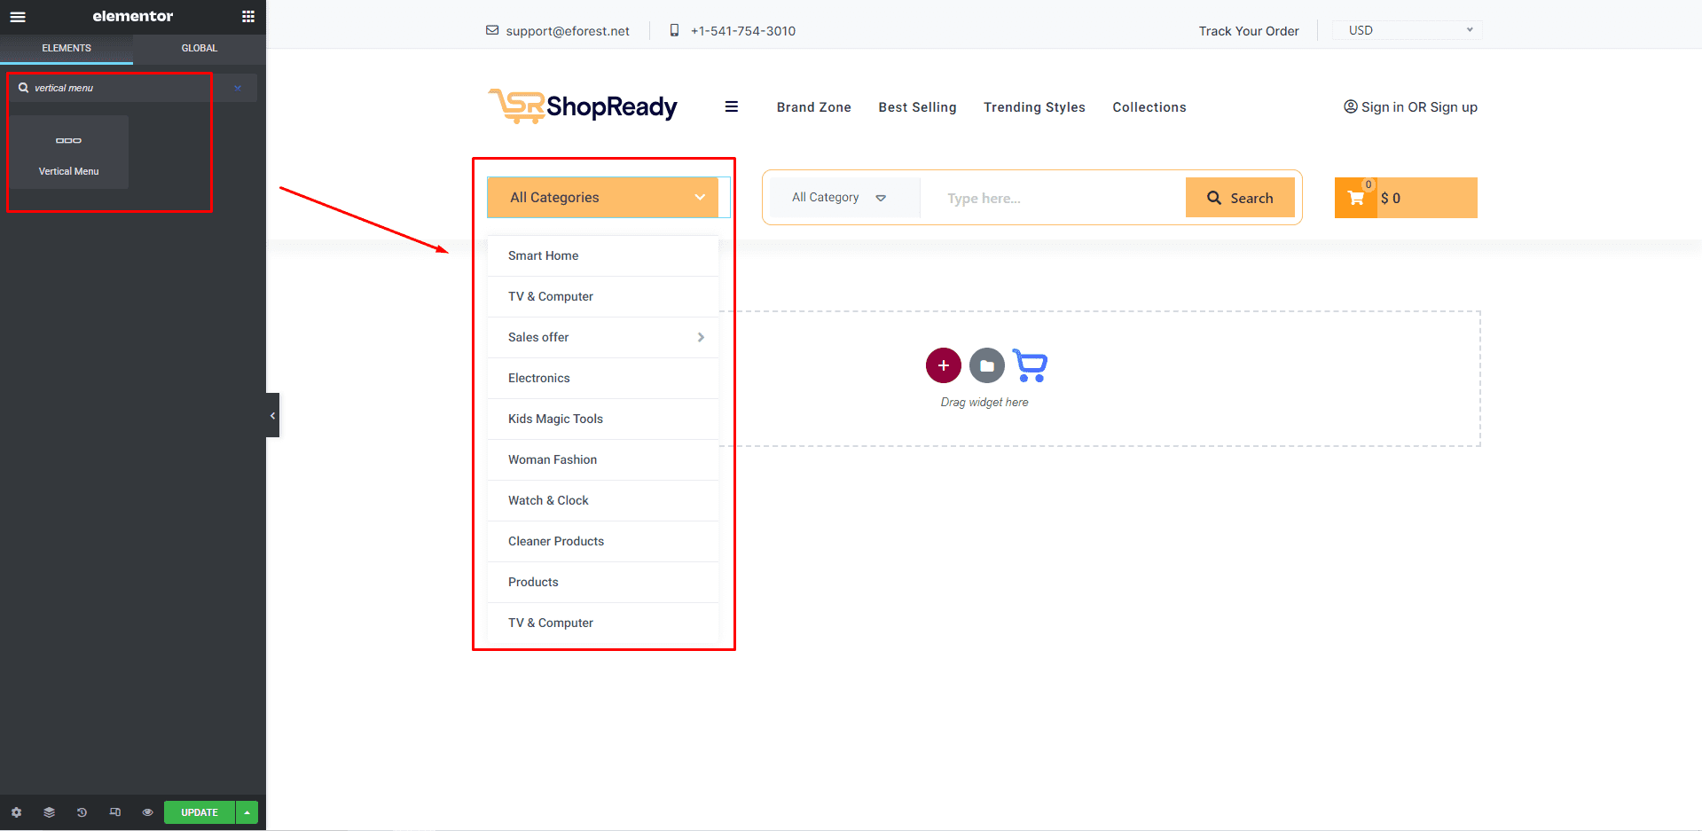Open the Navigator layers icon

[x=49, y=812]
